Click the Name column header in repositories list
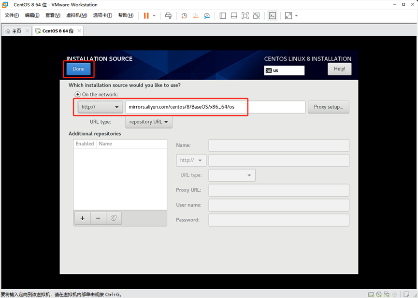This screenshot has height=298, width=418. coord(132,143)
